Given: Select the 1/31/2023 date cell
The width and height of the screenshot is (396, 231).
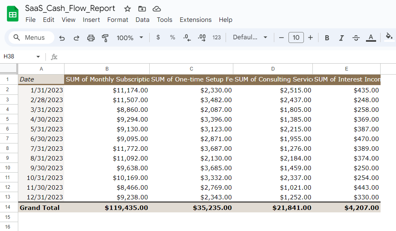Looking at the screenshot, I should (x=41, y=90).
